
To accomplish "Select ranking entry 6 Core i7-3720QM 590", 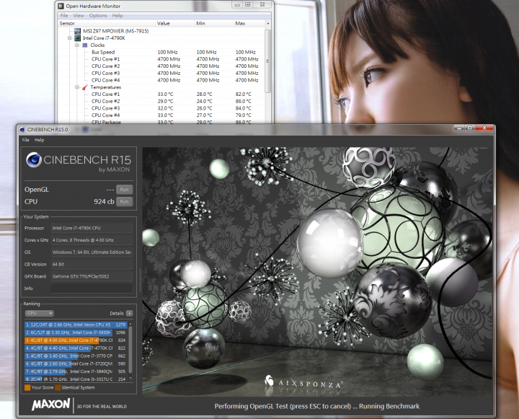I will (x=76, y=363).
